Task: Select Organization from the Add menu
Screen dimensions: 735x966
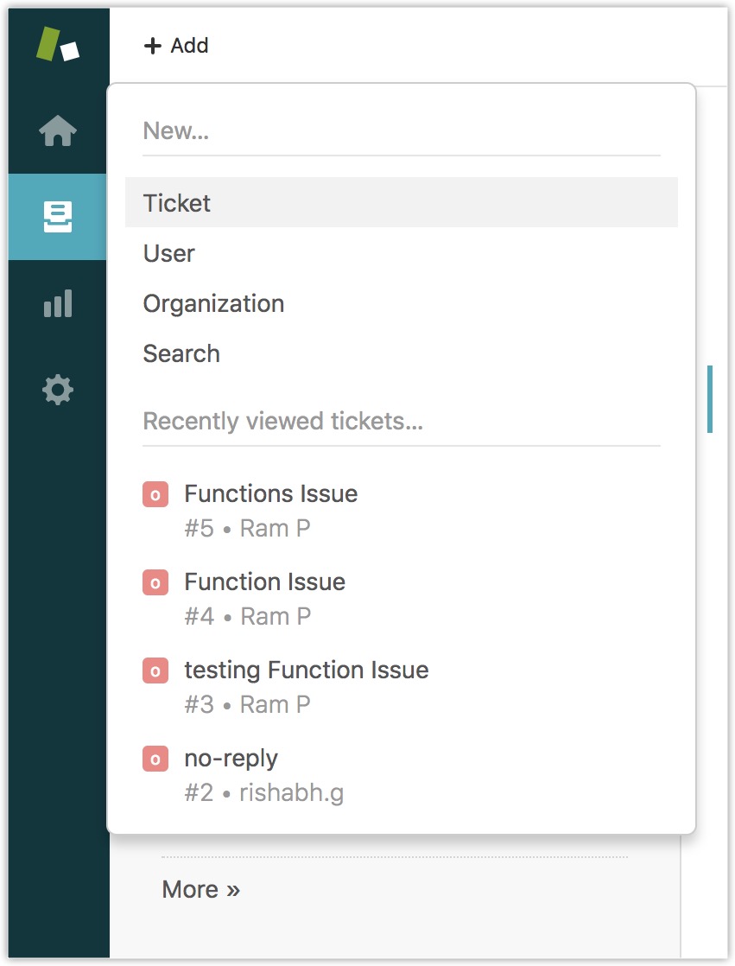Action: [x=213, y=303]
